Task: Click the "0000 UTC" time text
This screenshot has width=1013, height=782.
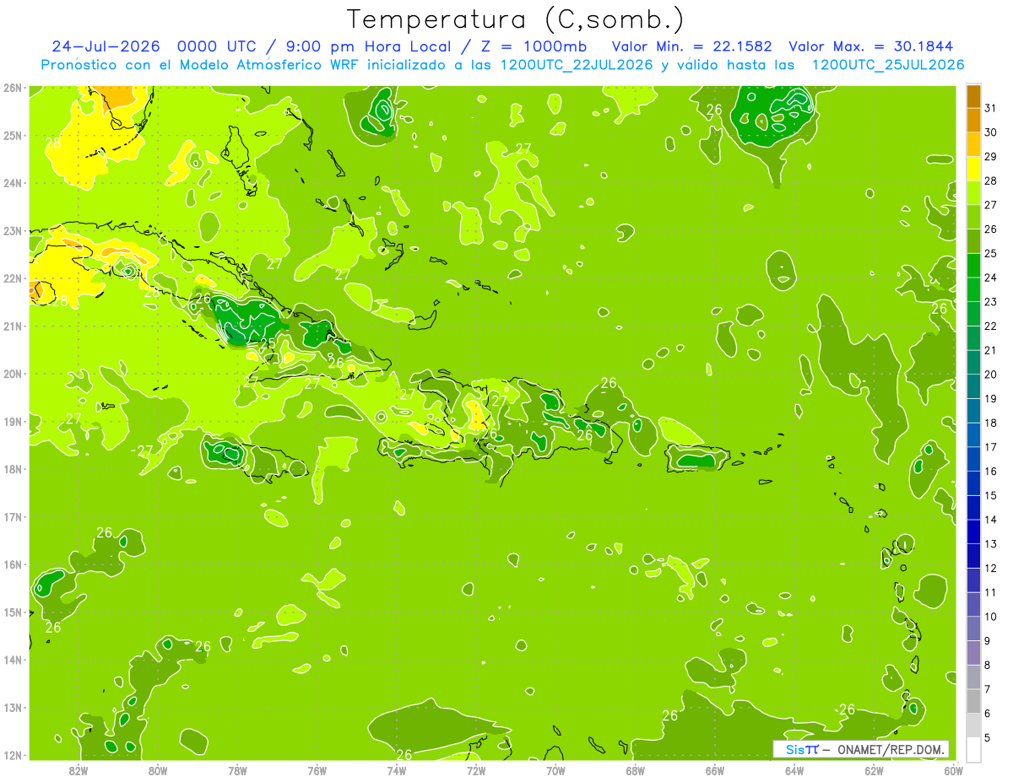Action: (x=215, y=46)
